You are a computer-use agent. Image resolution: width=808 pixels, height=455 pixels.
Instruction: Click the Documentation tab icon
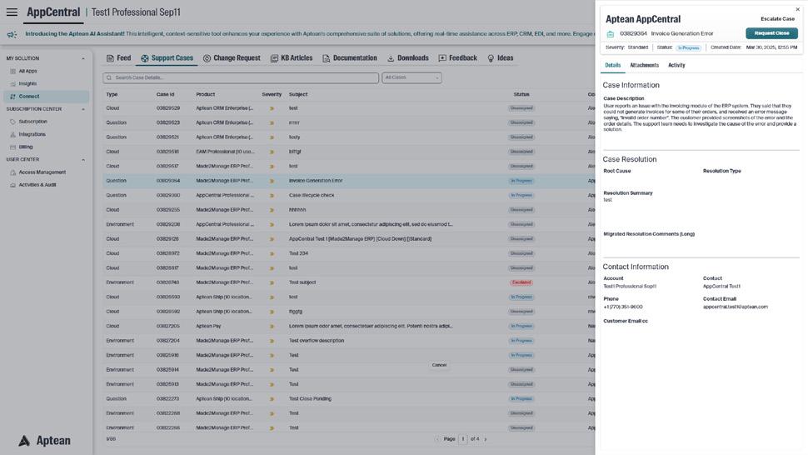[x=327, y=58]
